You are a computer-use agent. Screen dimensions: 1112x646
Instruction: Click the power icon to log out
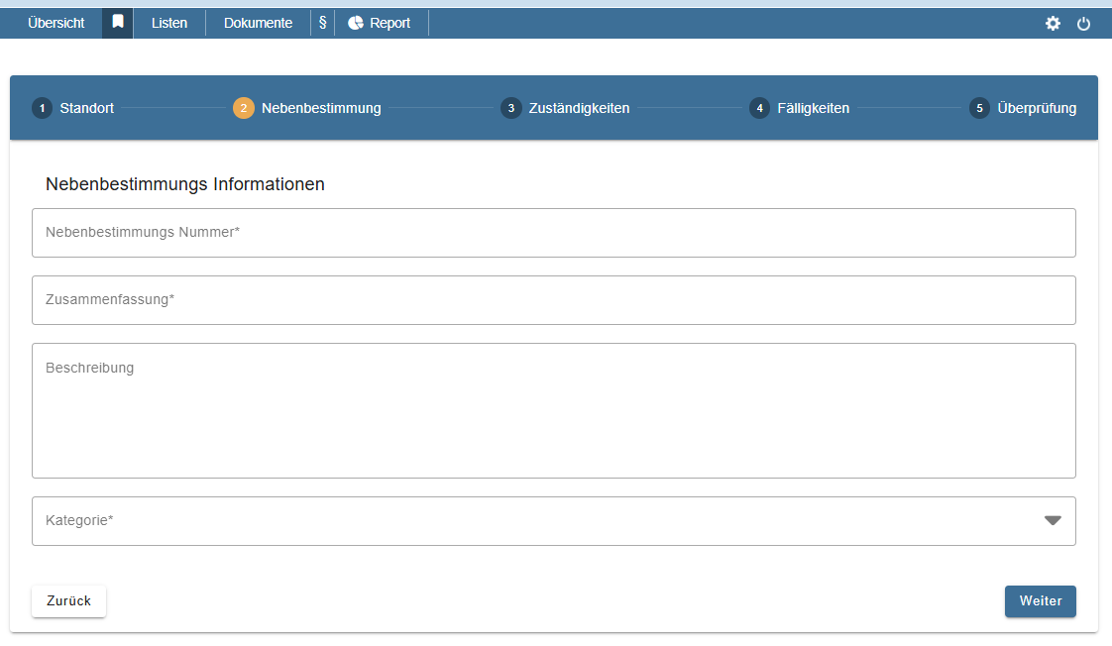pos(1083,23)
